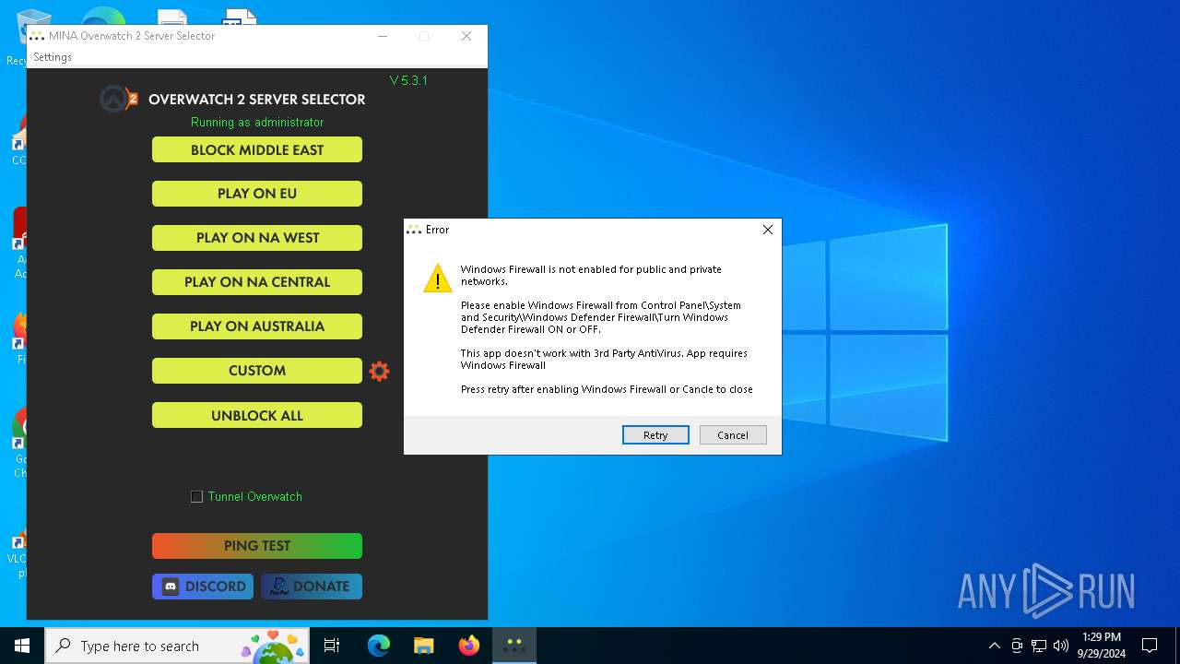The width and height of the screenshot is (1180, 664).
Task: Click the 'OVERWATCH 2 SERVER SELECTOR' heading
Action: point(257,99)
